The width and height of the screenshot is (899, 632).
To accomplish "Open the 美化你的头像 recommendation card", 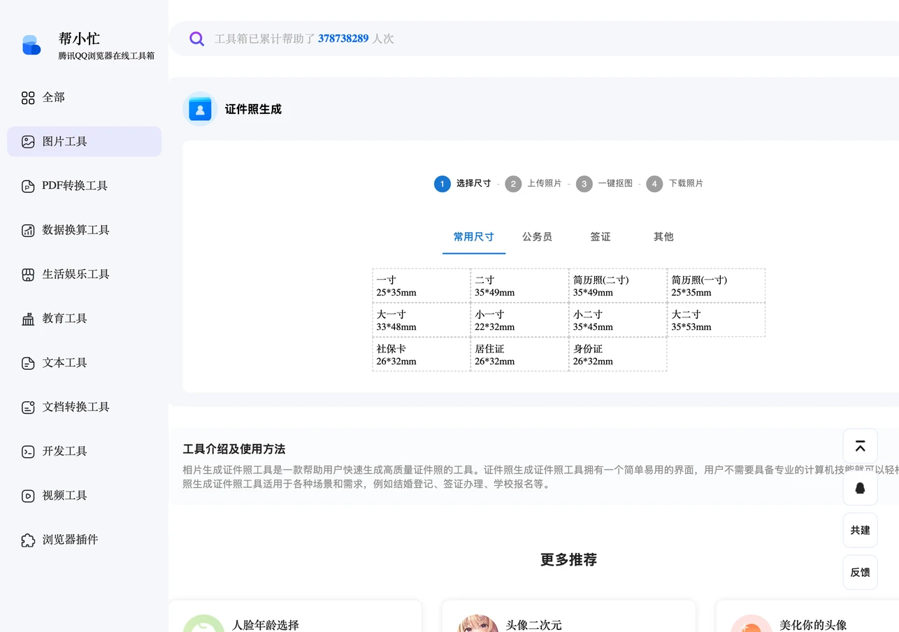I will tap(807, 616).
